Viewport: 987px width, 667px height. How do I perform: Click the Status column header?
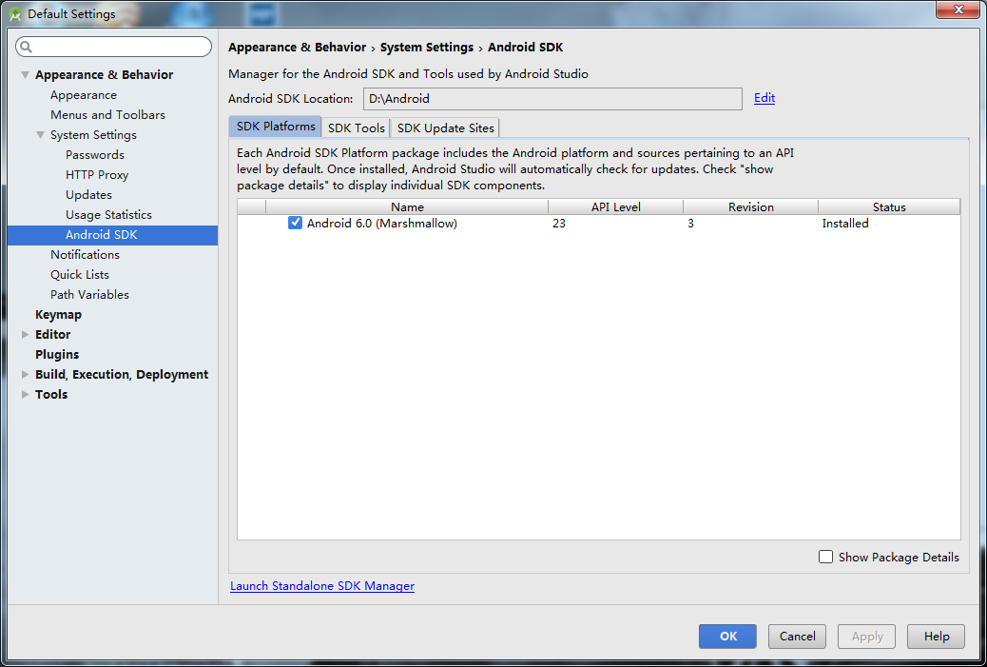point(889,206)
